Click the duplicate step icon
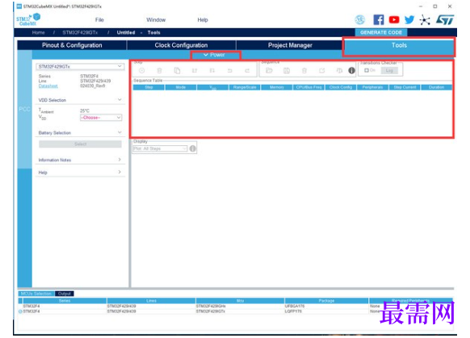Viewport: 470px width, 338px height. click(177, 71)
